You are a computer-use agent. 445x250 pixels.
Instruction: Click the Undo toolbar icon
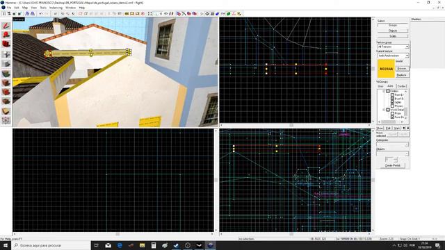click(41, 14)
